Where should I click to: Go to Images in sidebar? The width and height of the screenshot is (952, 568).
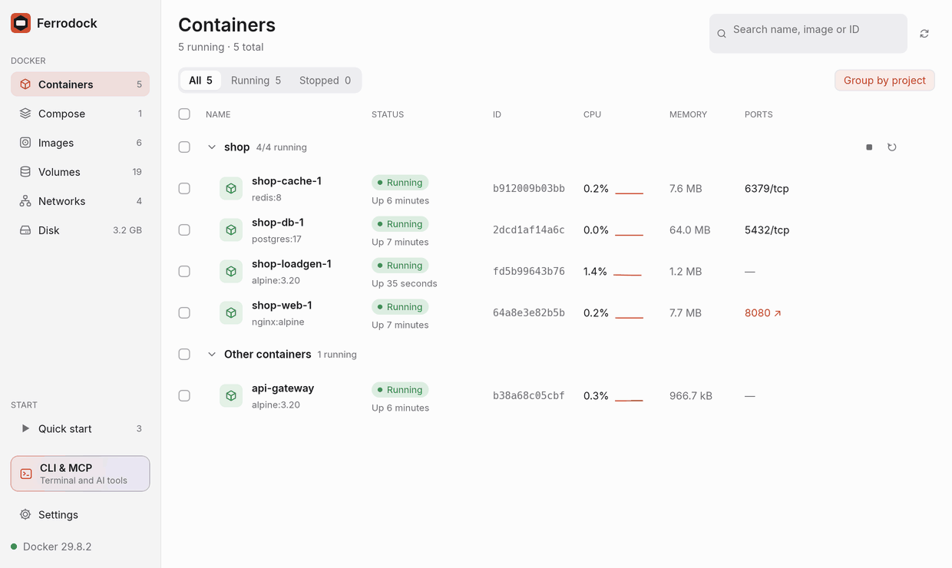(x=80, y=143)
